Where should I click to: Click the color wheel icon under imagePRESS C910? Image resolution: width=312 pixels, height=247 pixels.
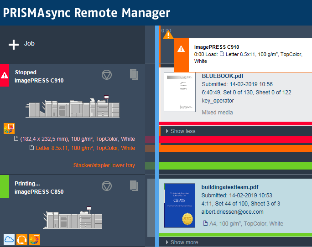(x=9, y=129)
